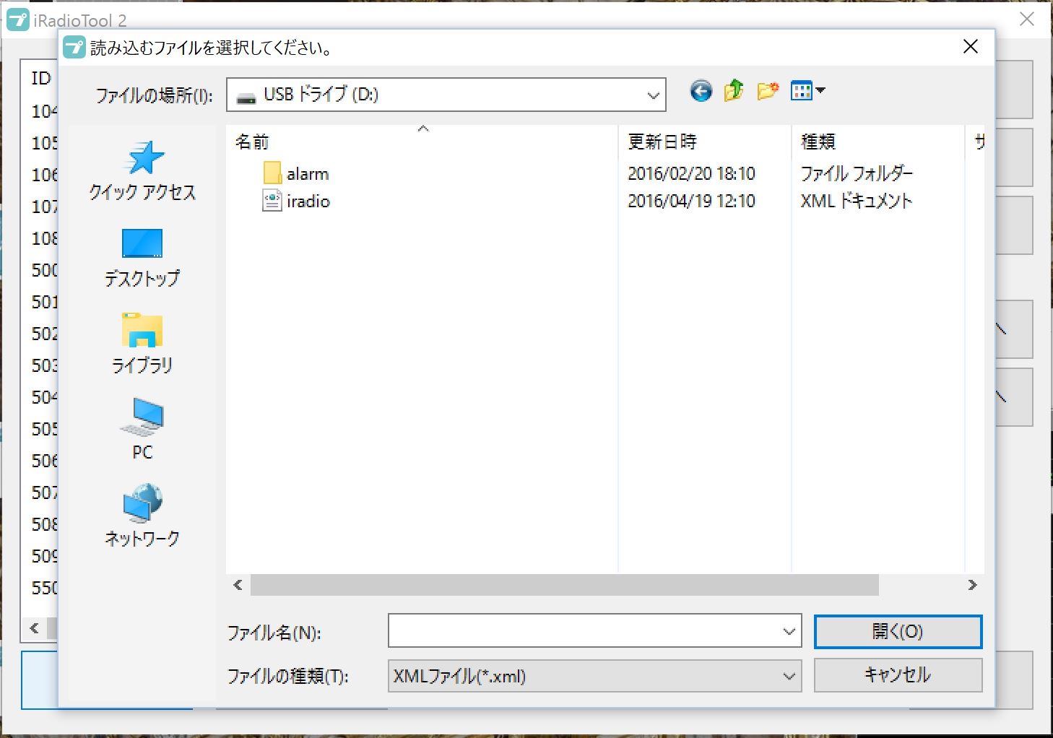The image size is (1053, 738).
Task: Click the dialog title bar app icon
Action: (74, 48)
